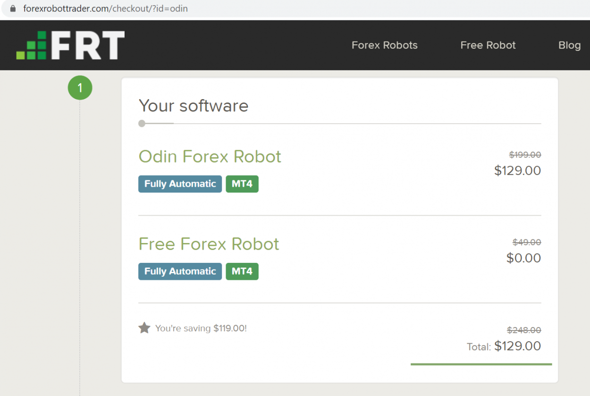The image size is (590, 396).
Task: Click the Fully Automatic badge under Free Forex Robot
Action: 180,271
